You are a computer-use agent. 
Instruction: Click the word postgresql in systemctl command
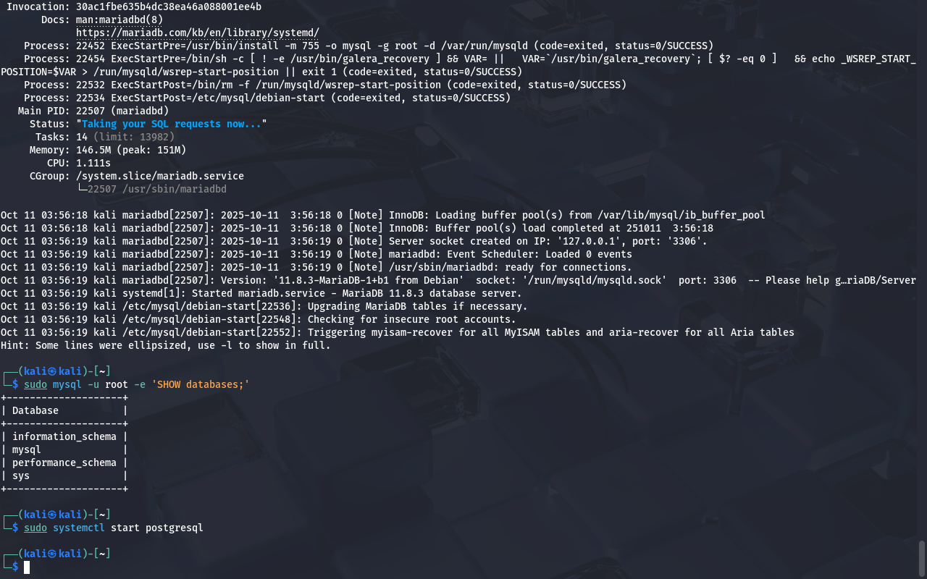(174, 528)
